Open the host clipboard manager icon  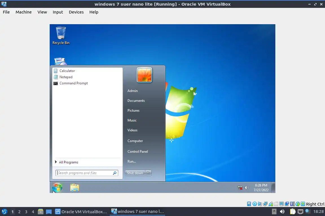293,211
